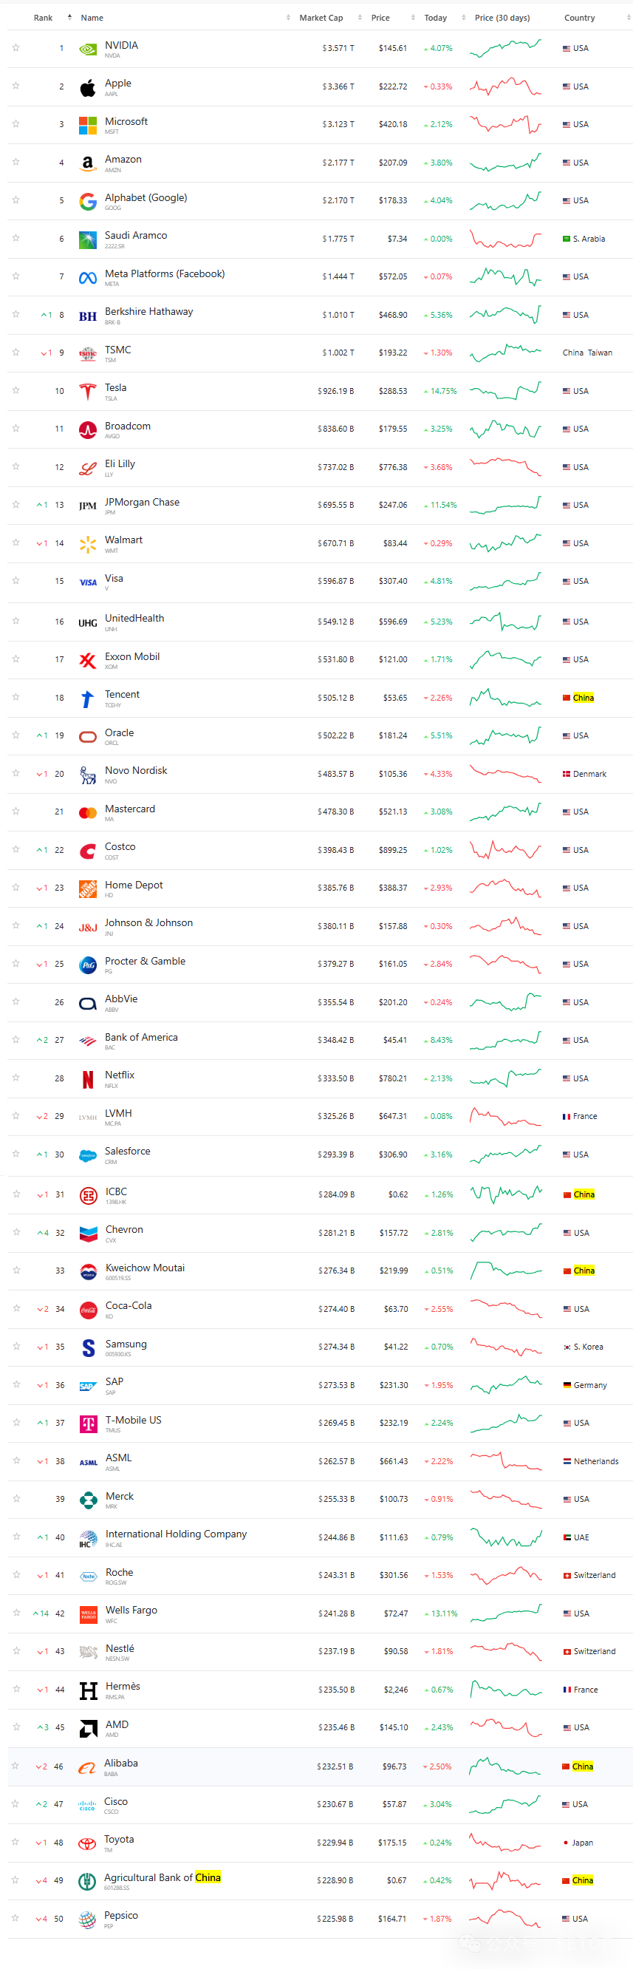Sort table by Market Cap column
This screenshot has height=1969, width=633.
tap(321, 18)
